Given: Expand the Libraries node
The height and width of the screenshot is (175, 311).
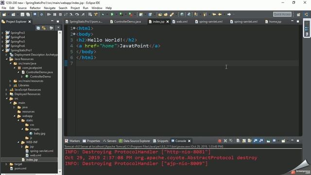Looking at the screenshot, I should (x=10, y=86).
